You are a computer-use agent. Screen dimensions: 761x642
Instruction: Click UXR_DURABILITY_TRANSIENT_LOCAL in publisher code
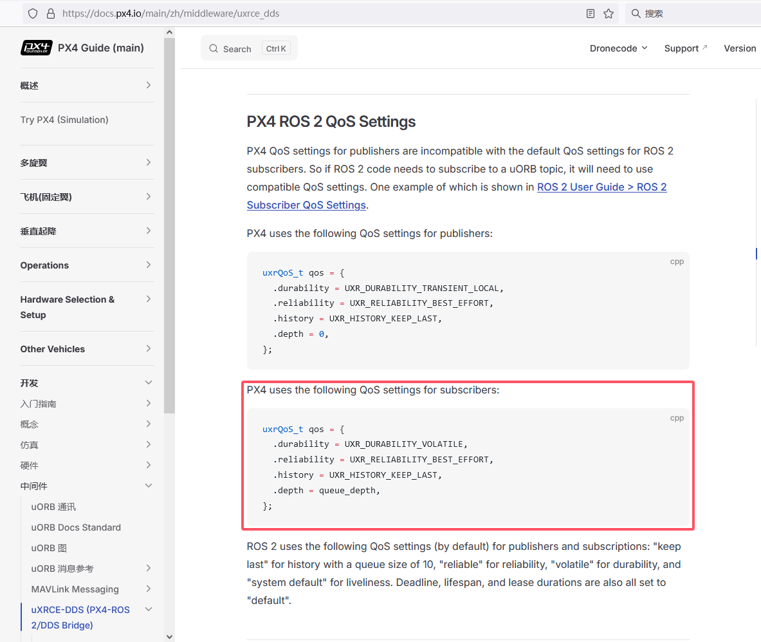pos(421,288)
